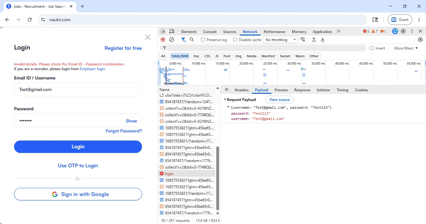
Task: Open the Cookies tab
Action: 361,90
